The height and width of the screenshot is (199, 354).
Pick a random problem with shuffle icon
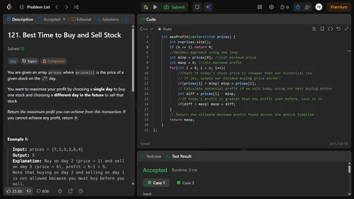point(76,7)
